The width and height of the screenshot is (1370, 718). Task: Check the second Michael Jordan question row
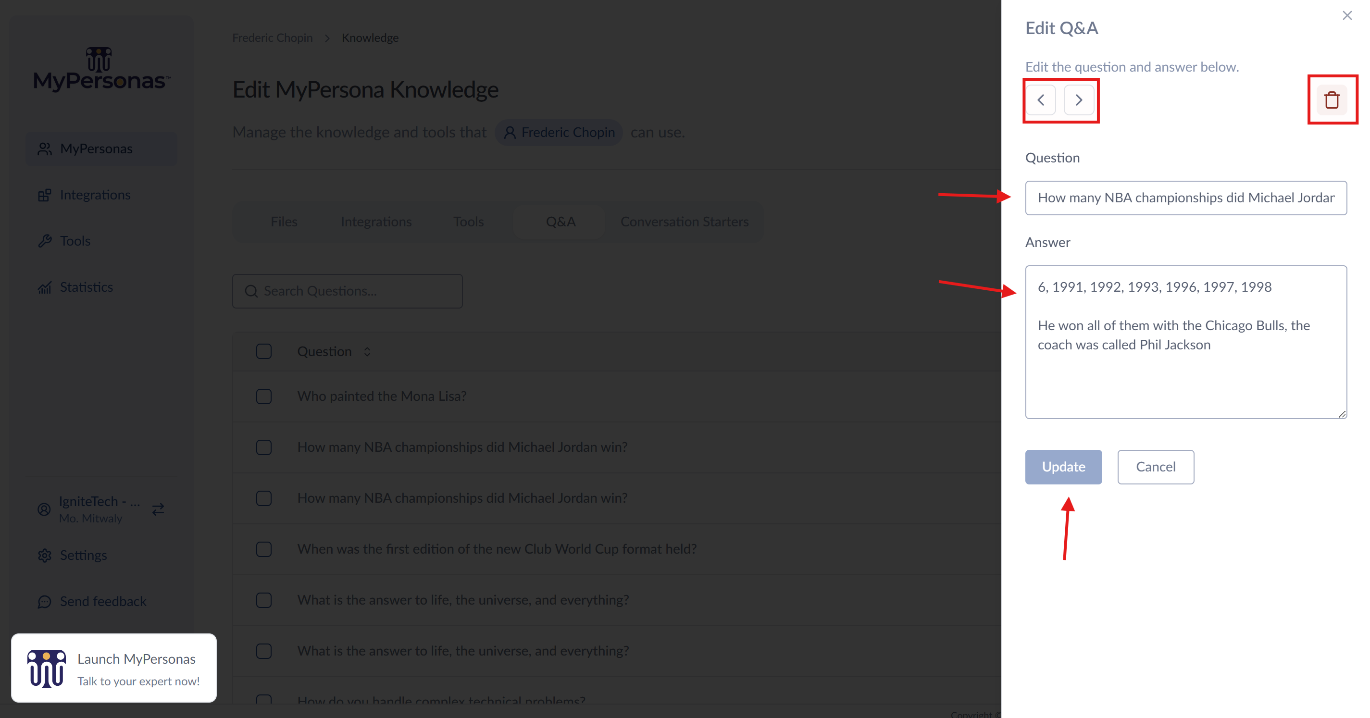(x=264, y=498)
